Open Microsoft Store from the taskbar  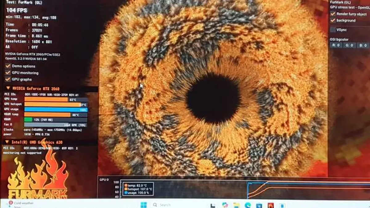(259, 205)
